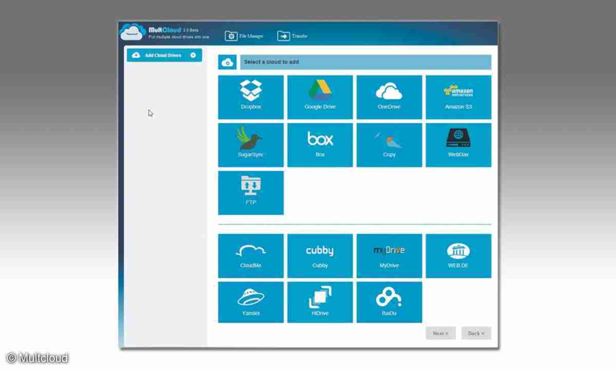
Task: Select the FTP server tile
Action: click(x=251, y=193)
